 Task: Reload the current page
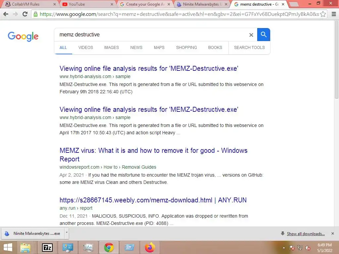tap(25, 14)
